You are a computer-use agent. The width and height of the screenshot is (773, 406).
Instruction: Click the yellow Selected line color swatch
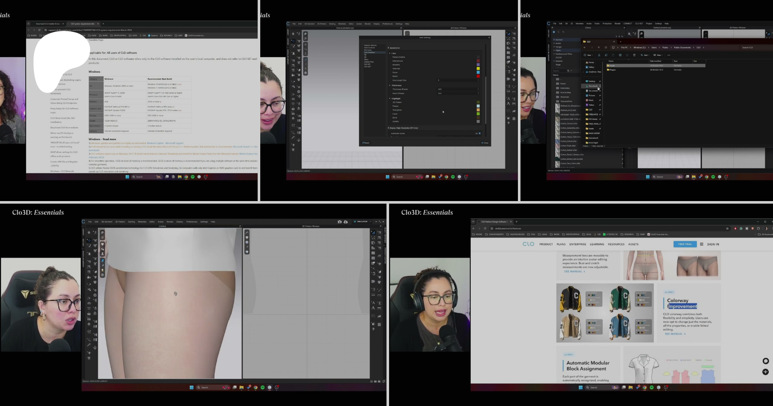pyautogui.click(x=478, y=69)
